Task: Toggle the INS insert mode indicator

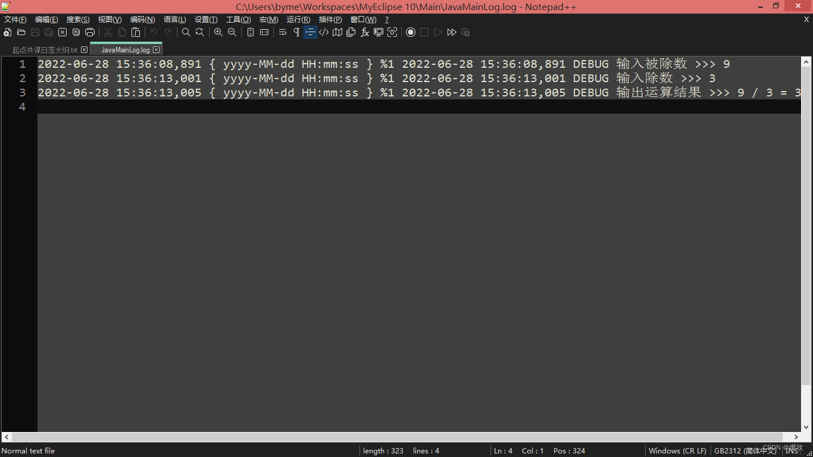Action: click(x=792, y=451)
